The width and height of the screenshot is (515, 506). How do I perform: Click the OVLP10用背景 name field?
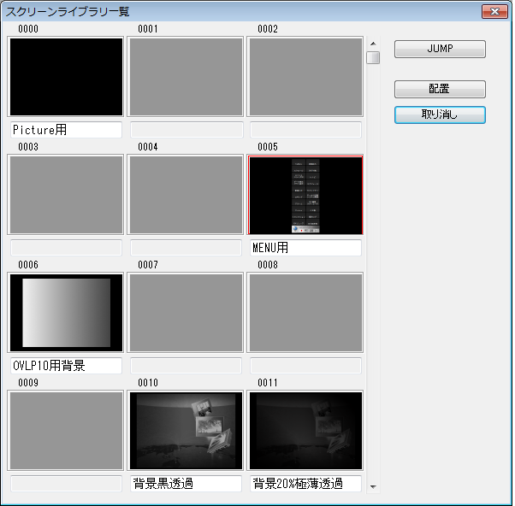click(x=66, y=366)
